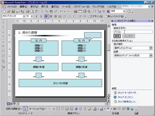The image size is (155, 116).
Task: Click the Save icon in toolbar
Action: [13, 11]
